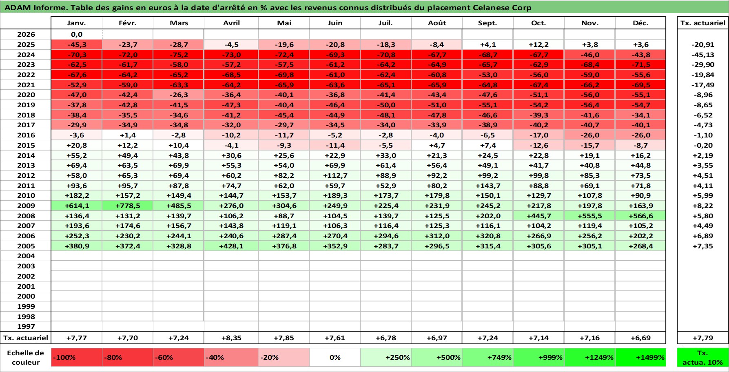Screen dimensions: 729x372
Task: Select the 2026 row label
Action: (26, 34)
